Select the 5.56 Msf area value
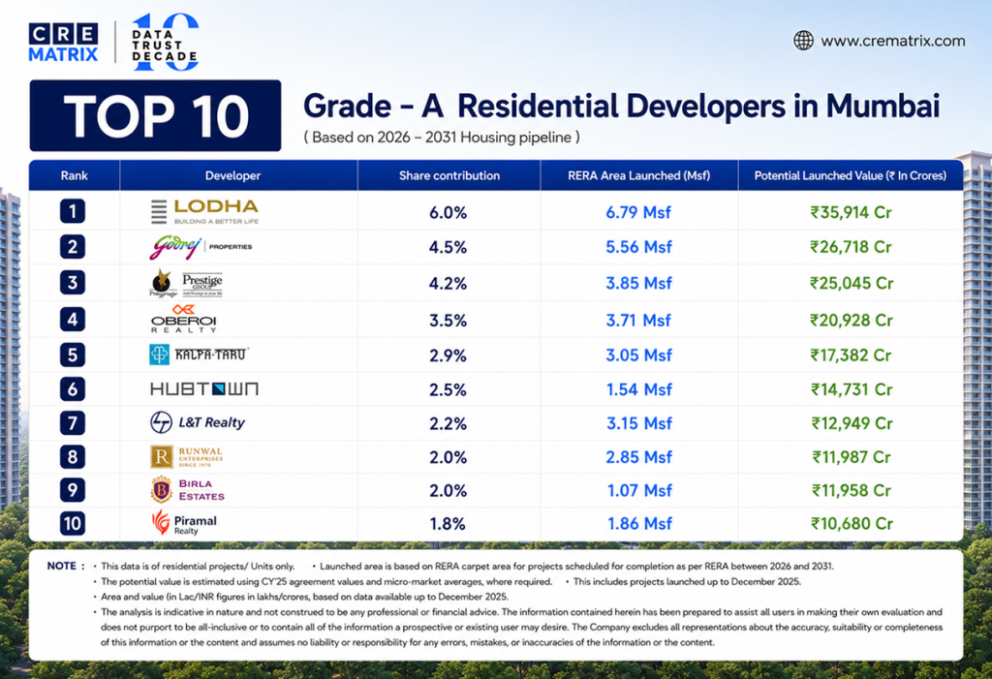The height and width of the screenshot is (679, 992). coord(638,247)
